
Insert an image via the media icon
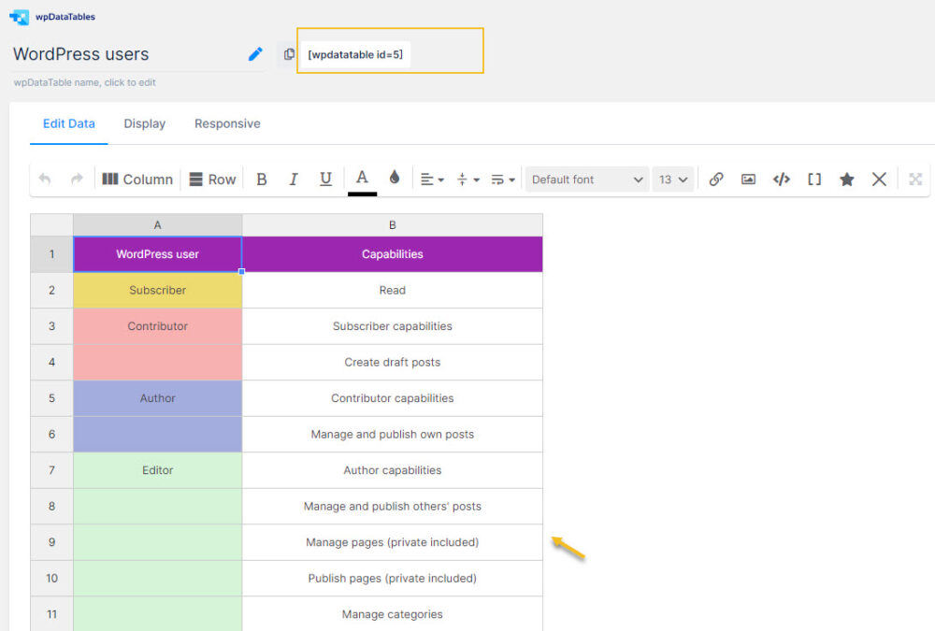748,179
